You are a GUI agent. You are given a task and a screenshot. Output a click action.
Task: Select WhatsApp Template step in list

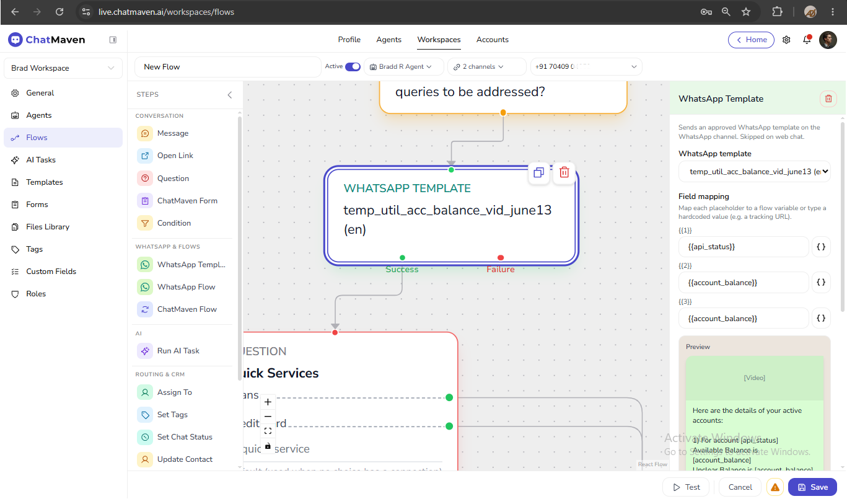182,265
